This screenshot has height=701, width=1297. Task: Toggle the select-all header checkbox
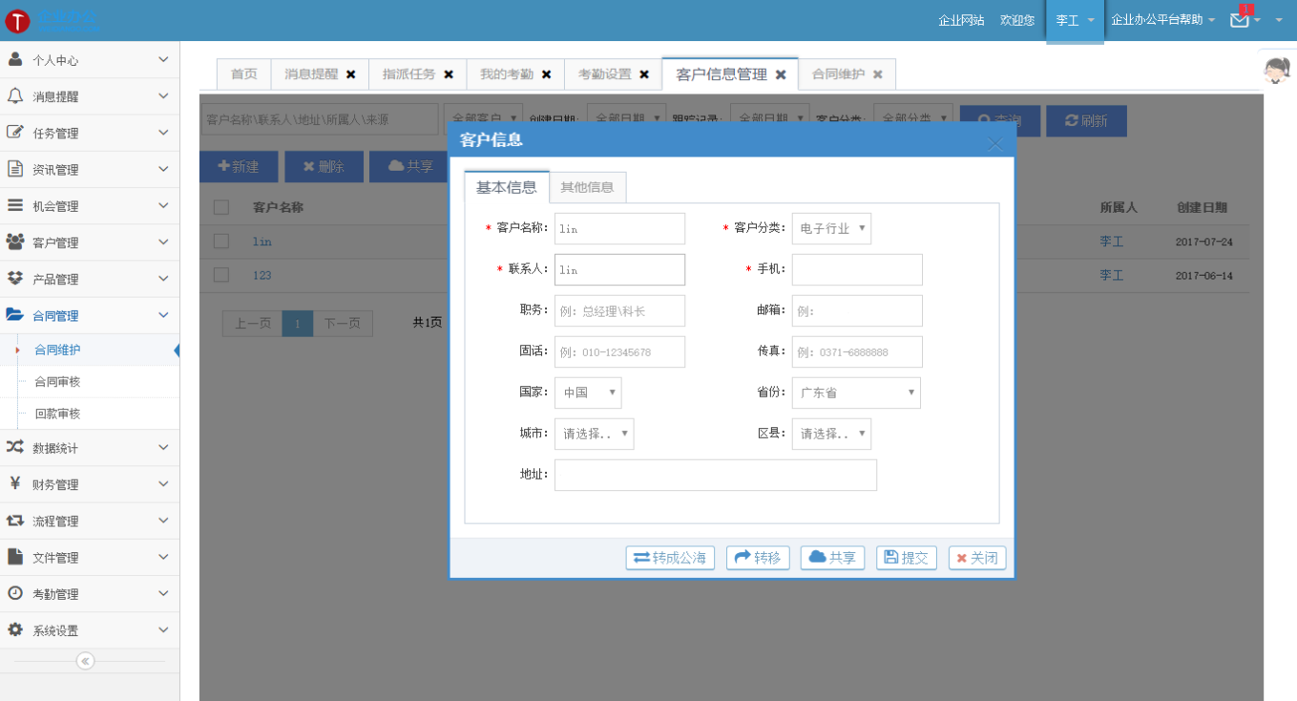[221, 207]
